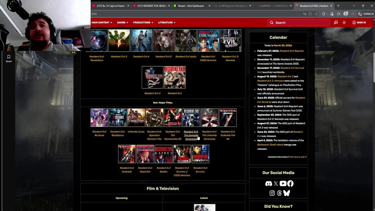Screen dimensions: 375x211
Task: Click the user avatar icon beside SIGN IN
Action: [354, 23]
